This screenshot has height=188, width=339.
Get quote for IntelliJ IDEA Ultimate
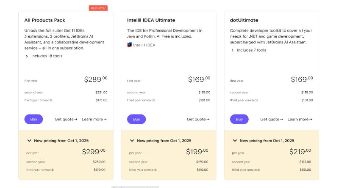coord(198,120)
